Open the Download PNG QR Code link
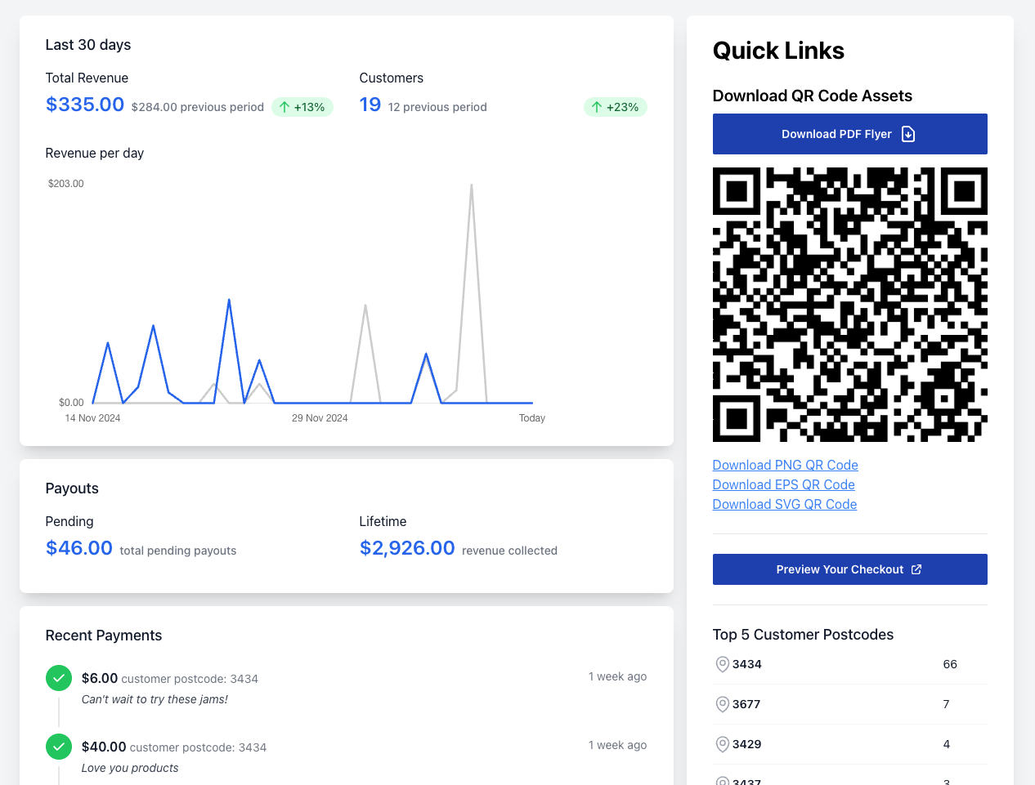The image size is (1035, 785). click(785, 465)
